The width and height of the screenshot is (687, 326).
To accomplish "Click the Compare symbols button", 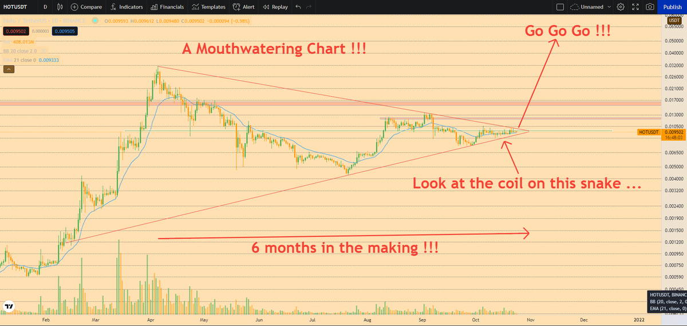I will point(86,7).
